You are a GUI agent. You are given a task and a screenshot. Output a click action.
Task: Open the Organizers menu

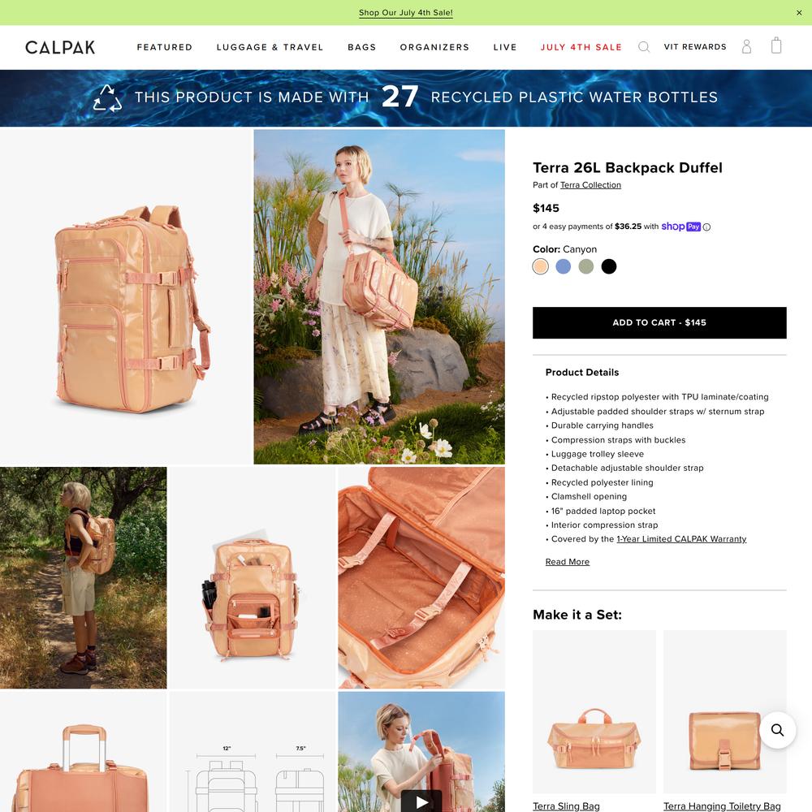[434, 47]
